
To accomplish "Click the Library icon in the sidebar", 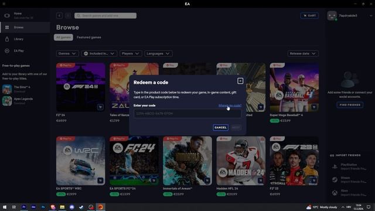I will pos(7,39).
